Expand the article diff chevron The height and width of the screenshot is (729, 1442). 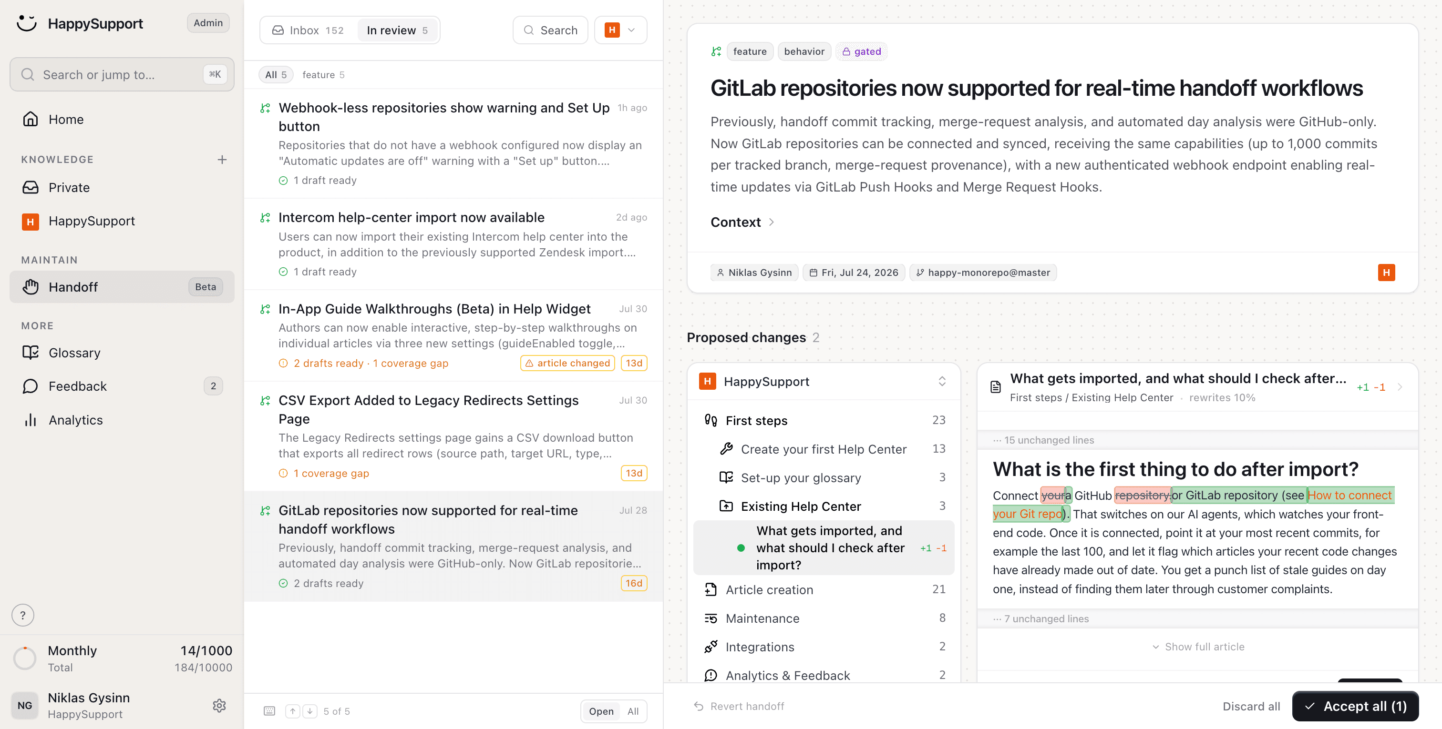1400,386
